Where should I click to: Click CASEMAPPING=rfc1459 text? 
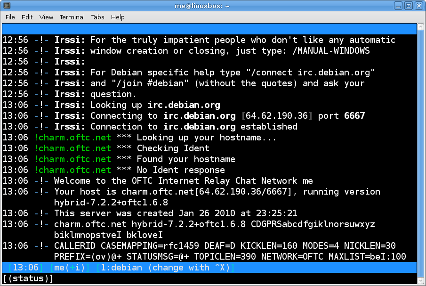click(x=150, y=246)
